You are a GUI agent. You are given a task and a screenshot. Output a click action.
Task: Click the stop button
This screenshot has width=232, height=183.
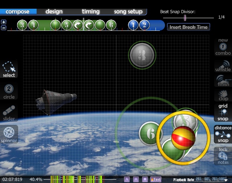pyautogui.click(x=145, y=179)
